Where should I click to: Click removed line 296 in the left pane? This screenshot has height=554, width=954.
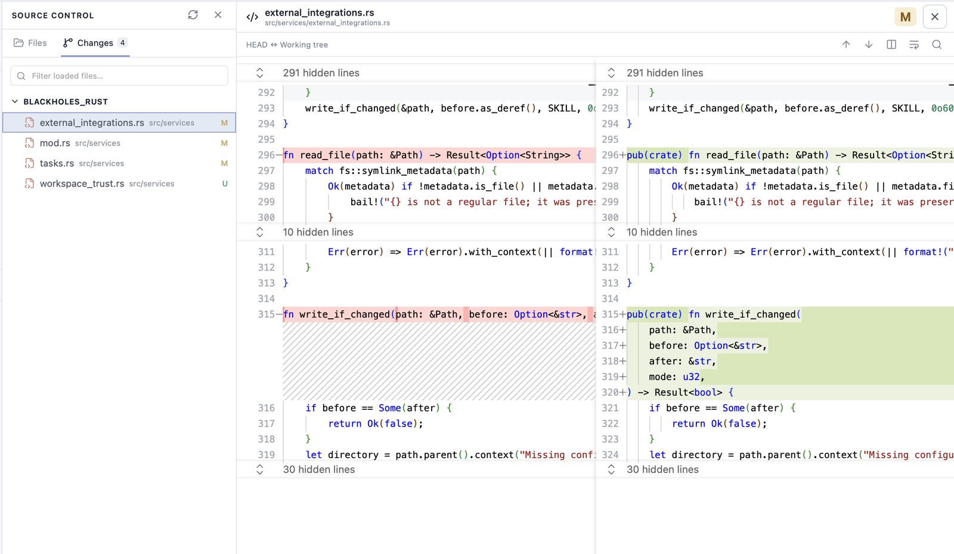tap(439, 155)
